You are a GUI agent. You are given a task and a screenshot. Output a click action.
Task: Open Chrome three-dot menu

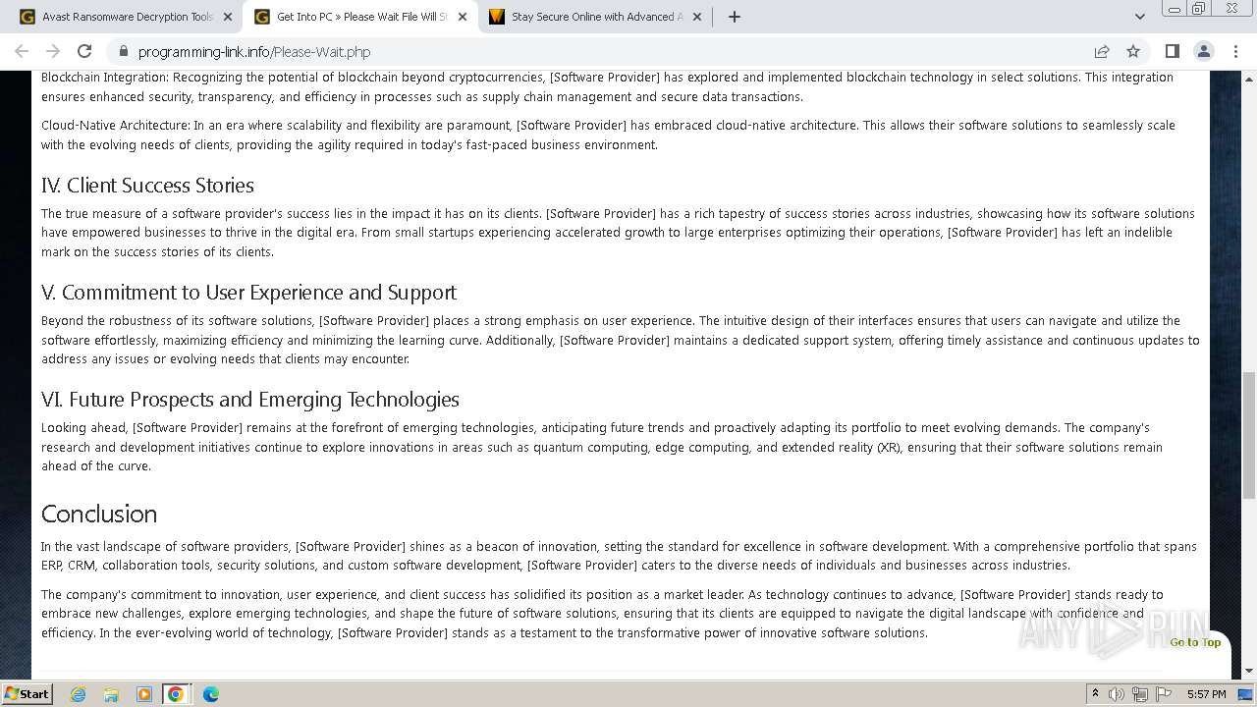1234,51
